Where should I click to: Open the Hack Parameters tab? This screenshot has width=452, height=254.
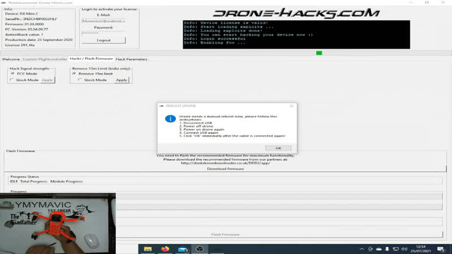(132, 59)
